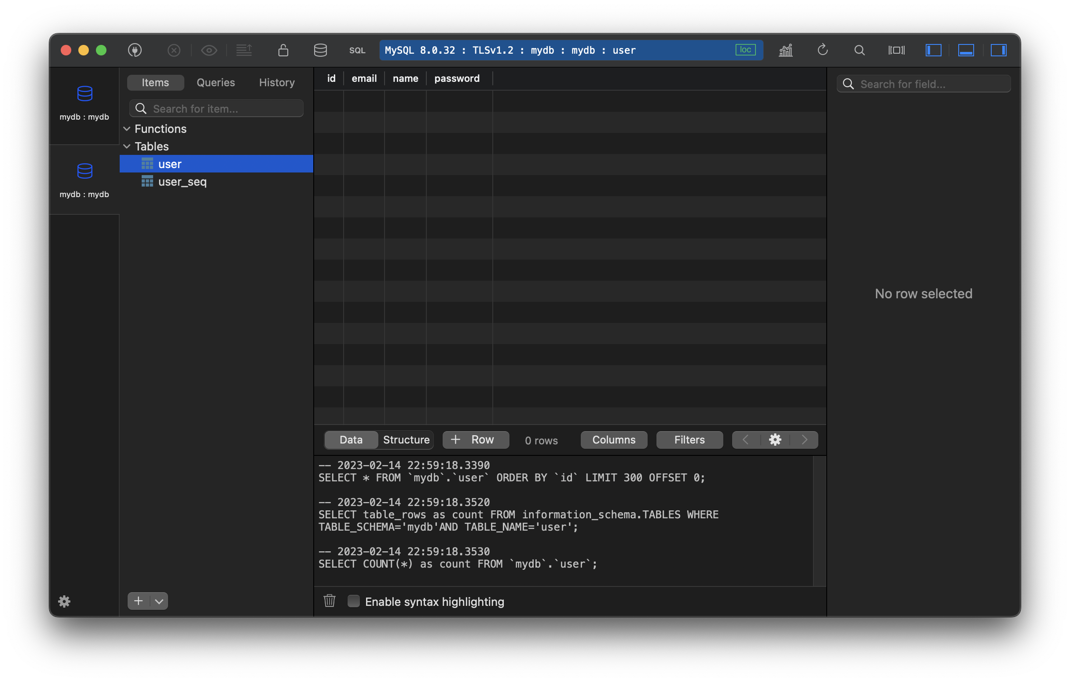Collapse the Functions tree group
This screenshot has width=1070, height=682.
pos(127,129)
